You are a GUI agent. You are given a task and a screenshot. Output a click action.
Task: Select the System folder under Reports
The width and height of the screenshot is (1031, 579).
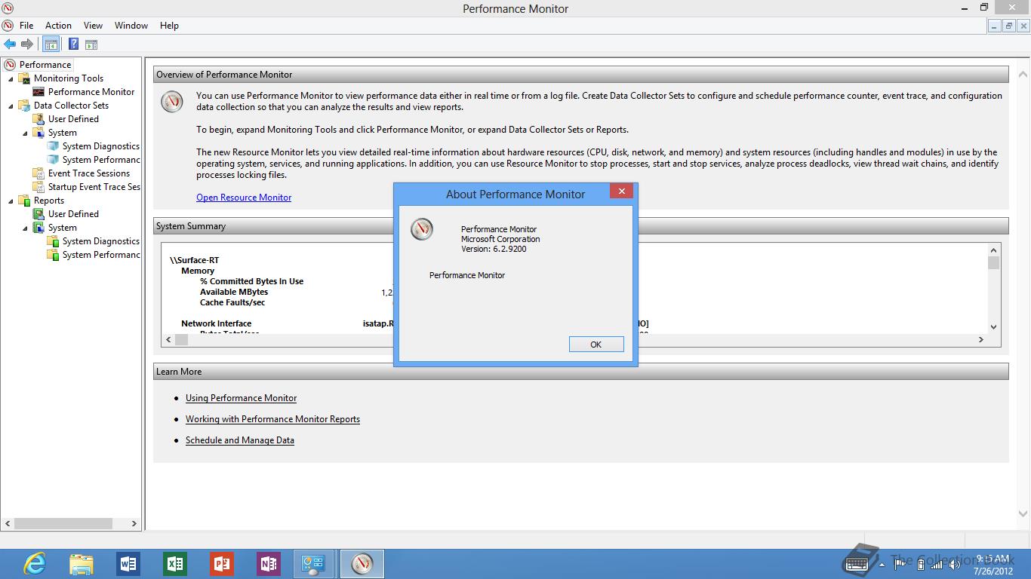coord(62,228)
